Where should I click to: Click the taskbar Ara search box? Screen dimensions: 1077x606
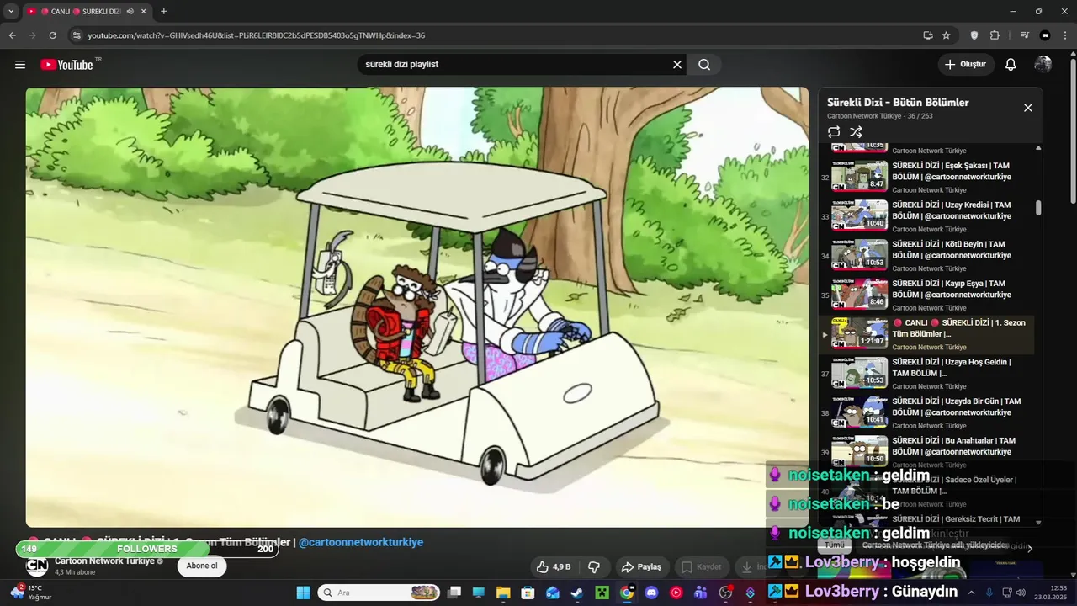(x=379, y=593)
